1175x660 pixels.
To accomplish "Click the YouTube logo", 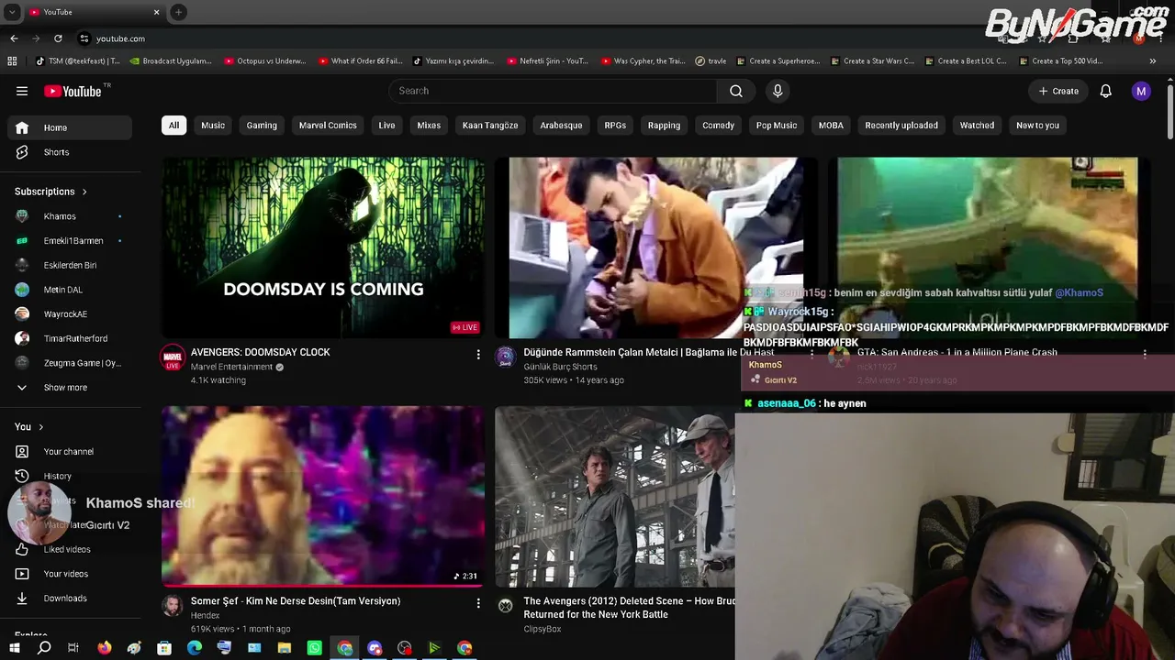I will pos(73,91).
